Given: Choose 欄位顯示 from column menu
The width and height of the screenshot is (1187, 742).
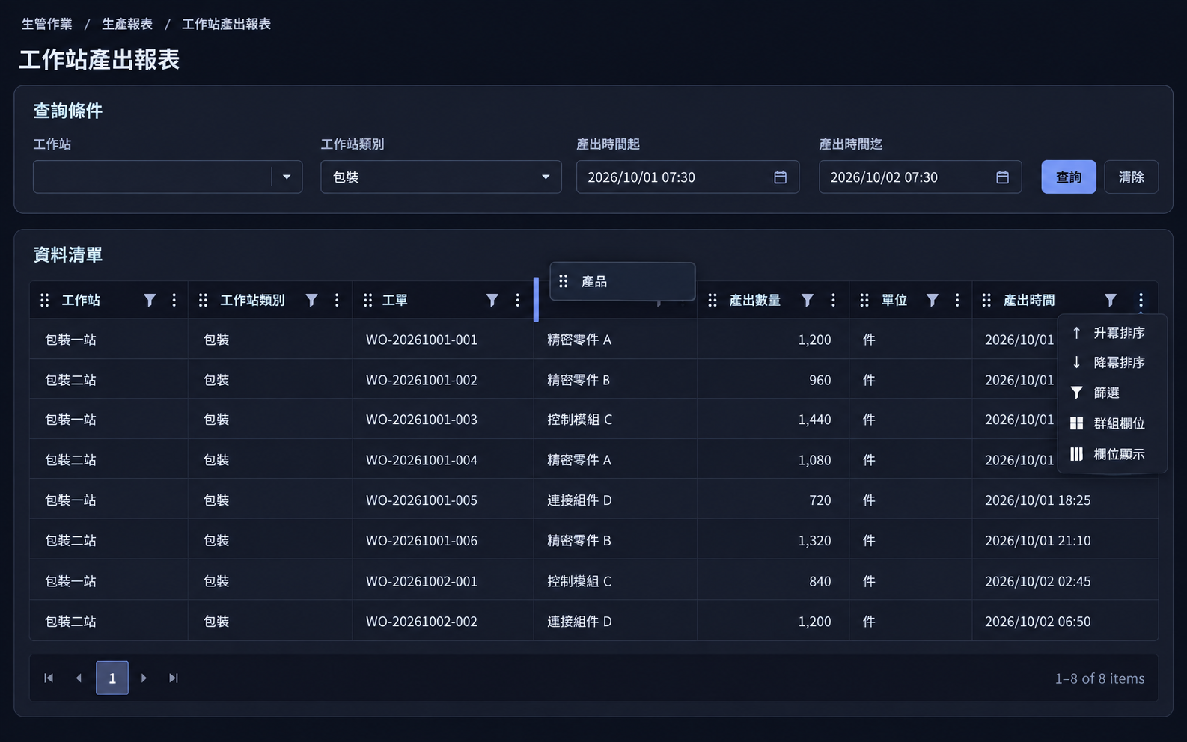Looking at the screenshot, I should click(x=1111, y=454).
